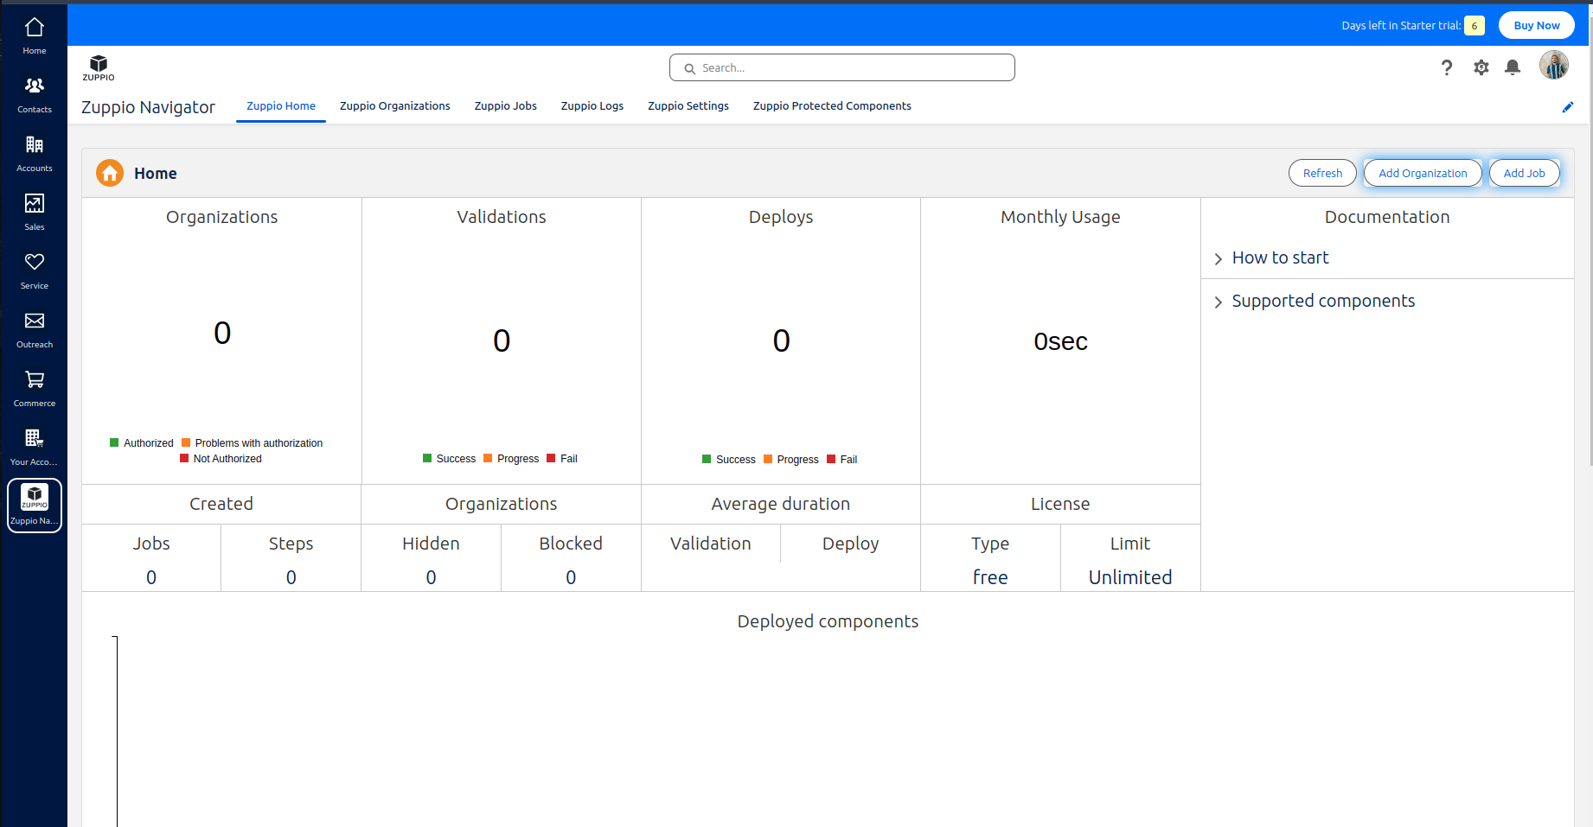Switch to Zuppio Protected Components tab
The width and height of the screenshot is (1593, 827).
pyautogui.click(x=832, y=106)
